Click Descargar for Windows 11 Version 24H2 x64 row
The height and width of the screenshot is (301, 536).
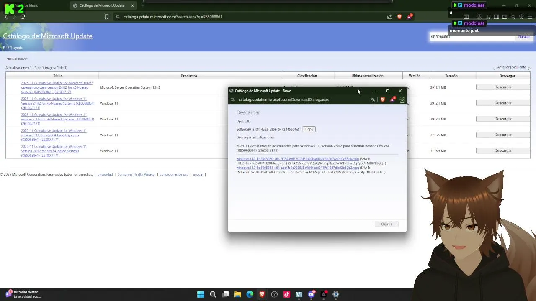(503, 103)
